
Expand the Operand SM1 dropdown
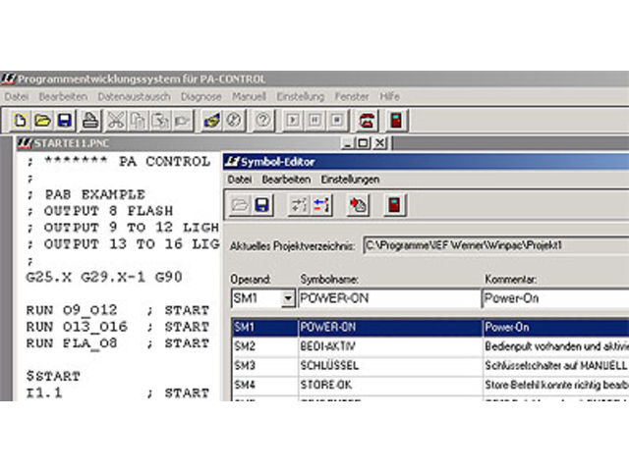click(287, 298)
